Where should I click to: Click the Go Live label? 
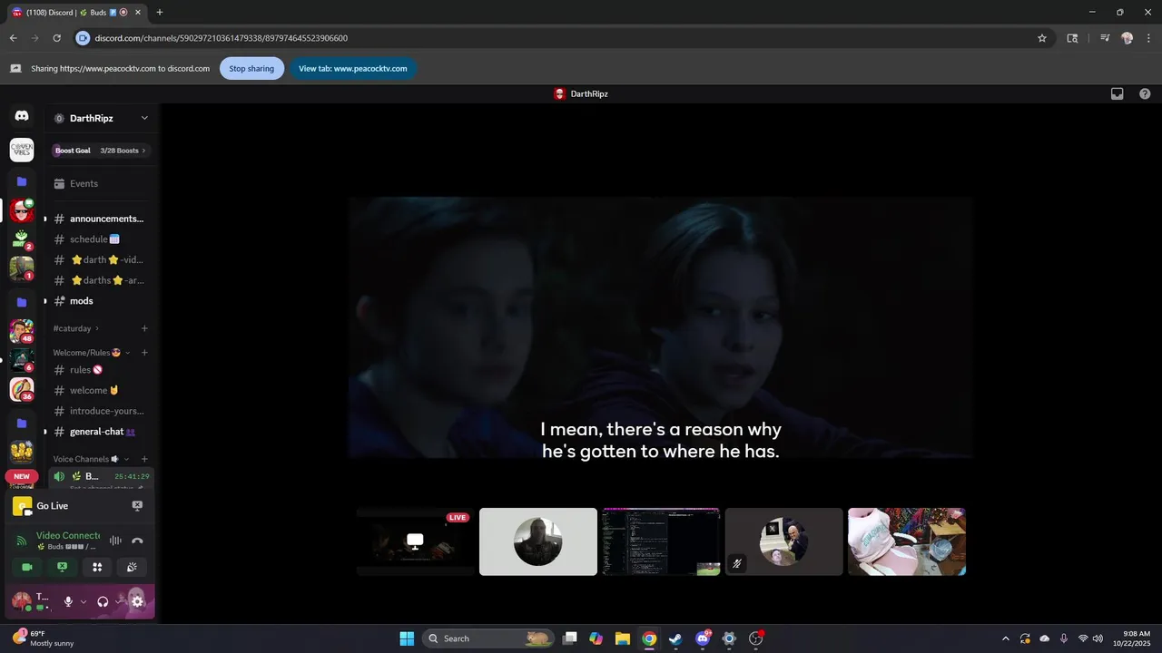[53, 506]
